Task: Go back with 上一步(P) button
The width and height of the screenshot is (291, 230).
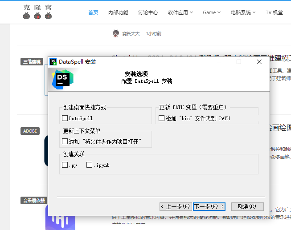Action: pos(176,206)
